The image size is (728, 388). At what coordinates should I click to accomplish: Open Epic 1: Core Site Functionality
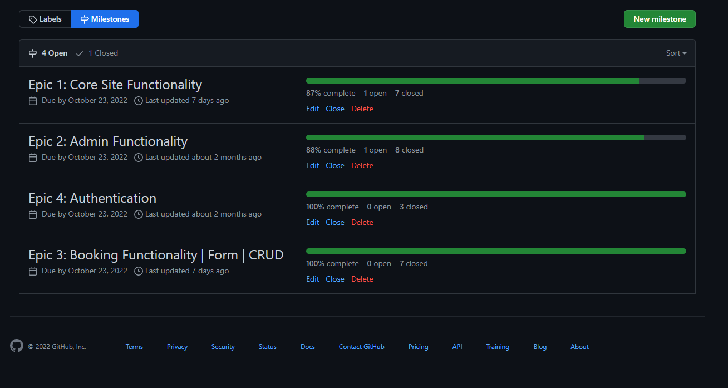pyautogui.click(x=115, y=85)
